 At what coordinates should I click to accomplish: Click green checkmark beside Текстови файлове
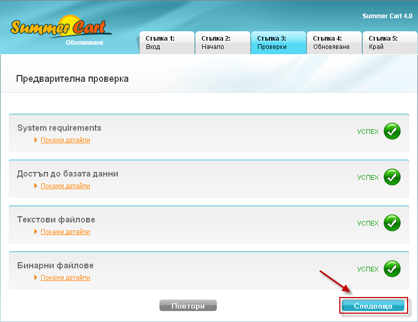392,223
